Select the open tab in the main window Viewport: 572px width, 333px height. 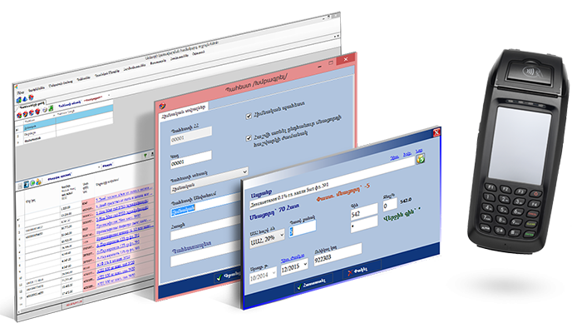point(32,107)
